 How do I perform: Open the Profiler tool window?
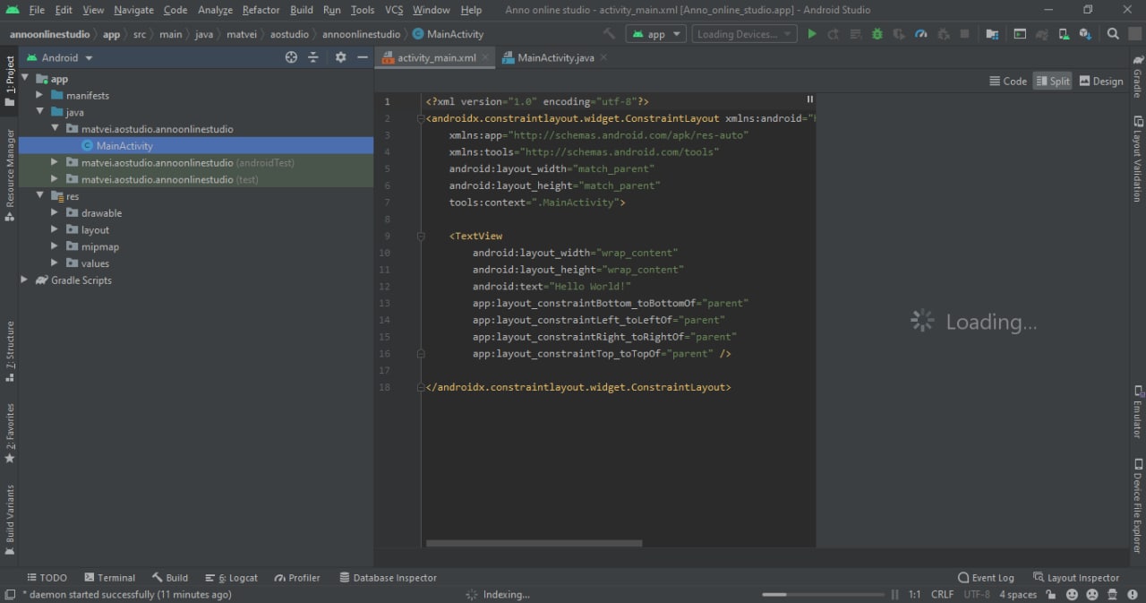click(x=297, y=578)
